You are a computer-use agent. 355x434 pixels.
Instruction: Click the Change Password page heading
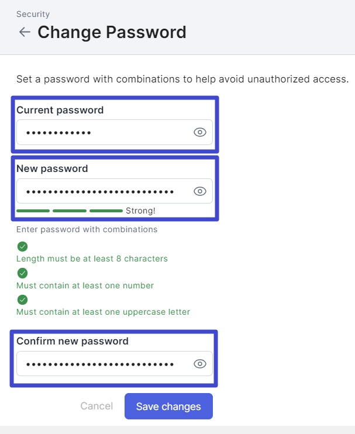tap(112, 32)
